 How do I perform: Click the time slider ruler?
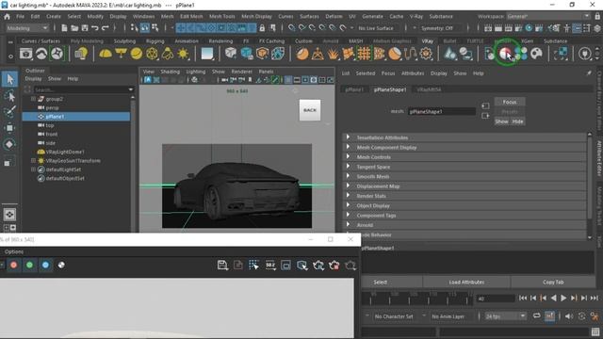pos(417,298)
